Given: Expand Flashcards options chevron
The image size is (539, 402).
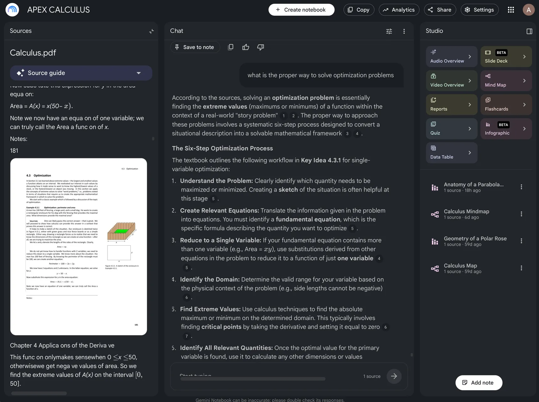Looking at the screenshot, I should pyautogui.click(x=524, y=104).
